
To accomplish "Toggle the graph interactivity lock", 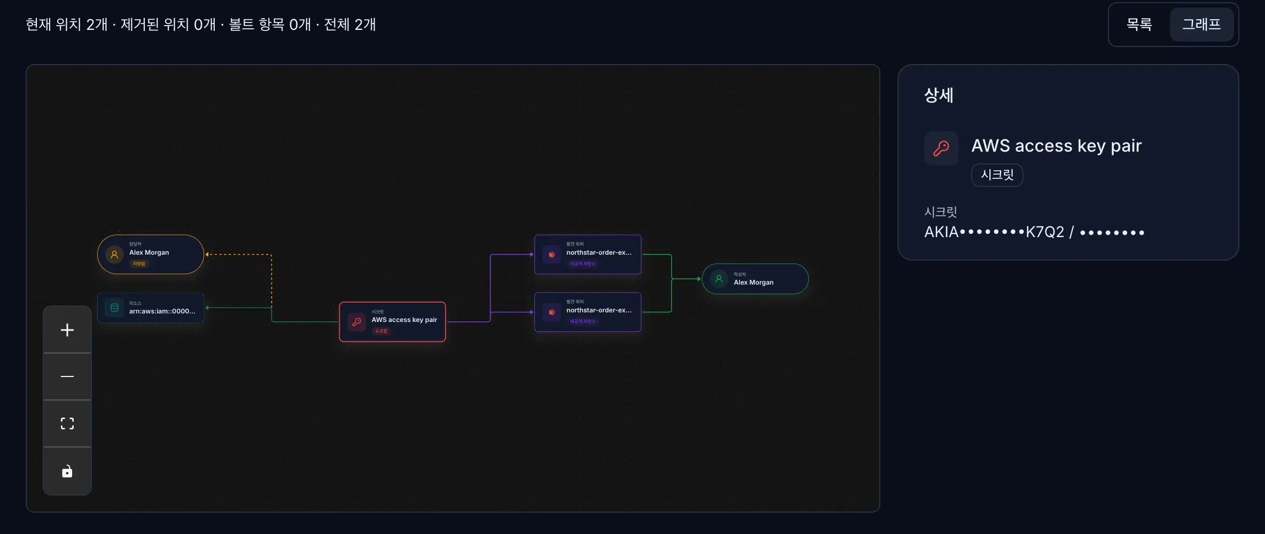I will (x=67, y=471).
